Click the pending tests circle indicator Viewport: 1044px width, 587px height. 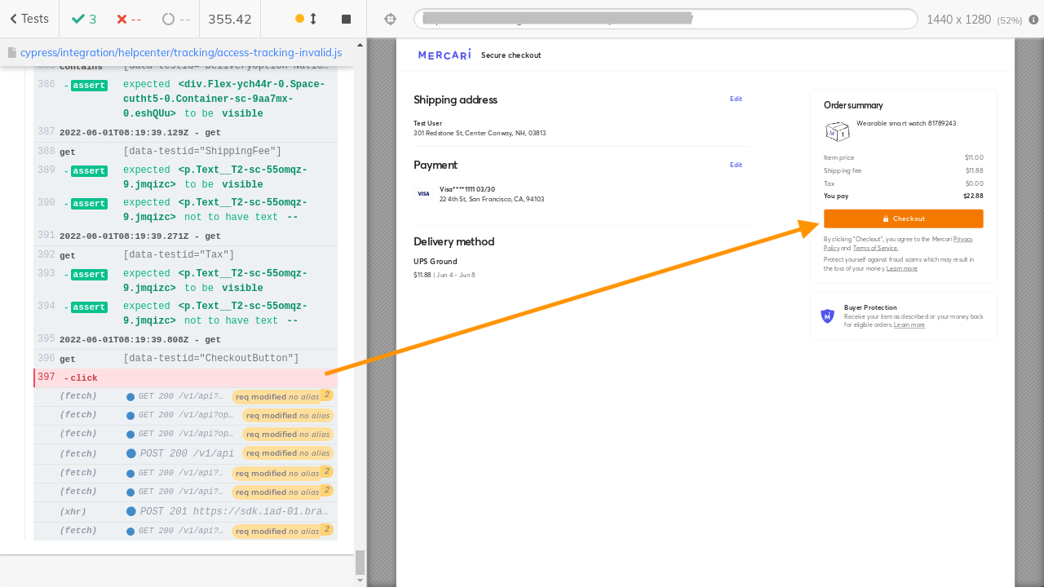pos(176,19)
